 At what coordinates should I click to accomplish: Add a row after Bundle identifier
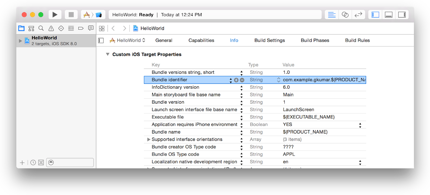(236, 80)
